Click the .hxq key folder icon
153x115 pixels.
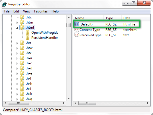coord(22,99)
